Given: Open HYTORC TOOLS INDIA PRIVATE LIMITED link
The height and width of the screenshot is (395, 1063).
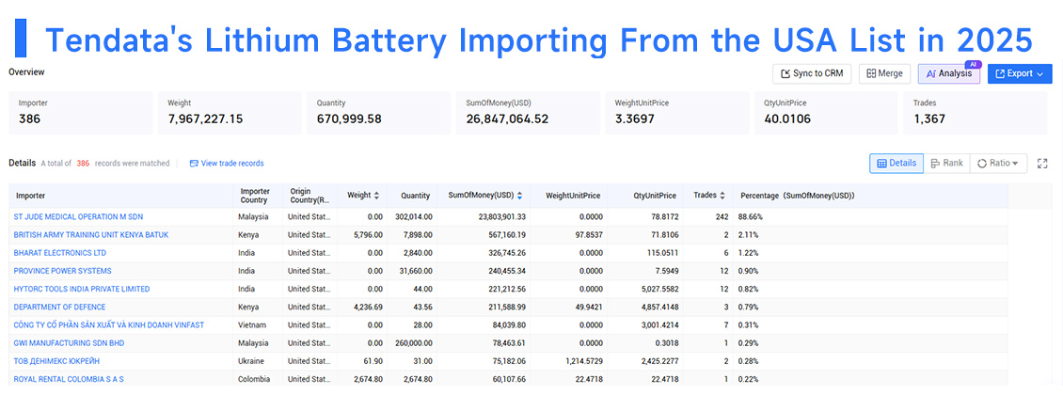Looking at the screenshot, I should (81, 289).
